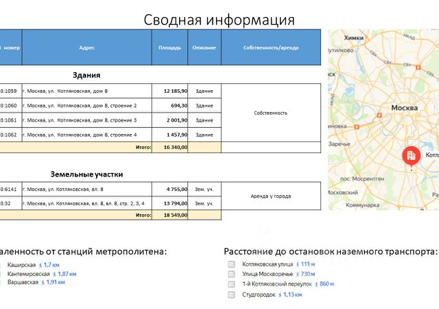Click area value 4 755,00
439x309 pixels.
tap(177, 189)
